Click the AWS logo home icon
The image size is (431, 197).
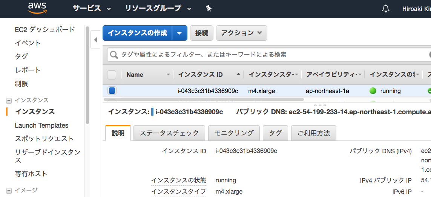[37, 8]
